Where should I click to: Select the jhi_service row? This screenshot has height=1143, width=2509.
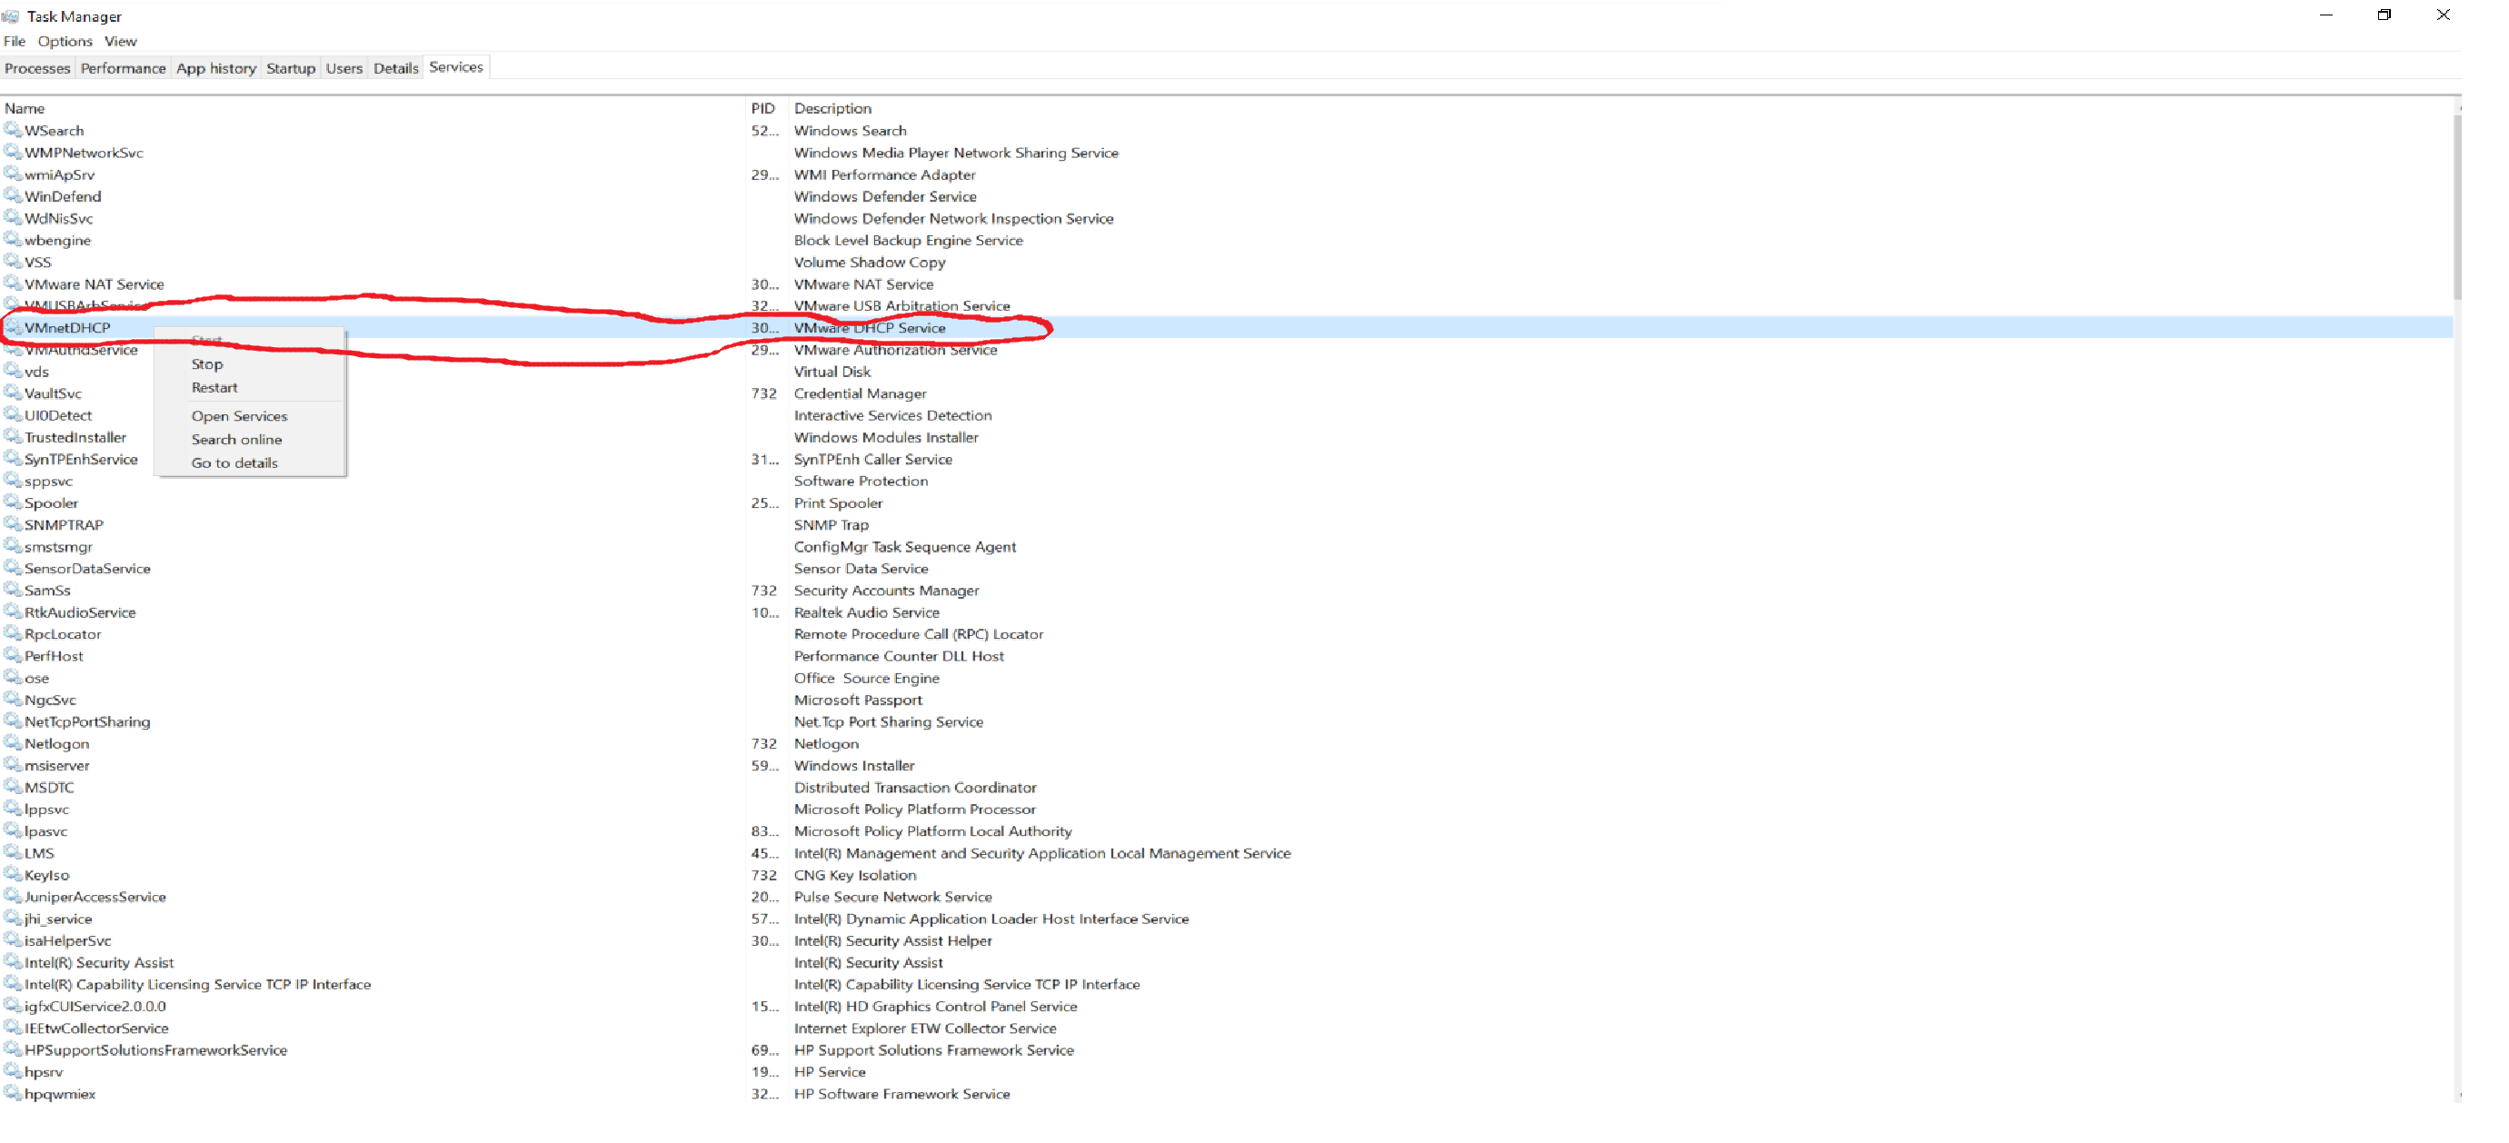[1227, 918]
